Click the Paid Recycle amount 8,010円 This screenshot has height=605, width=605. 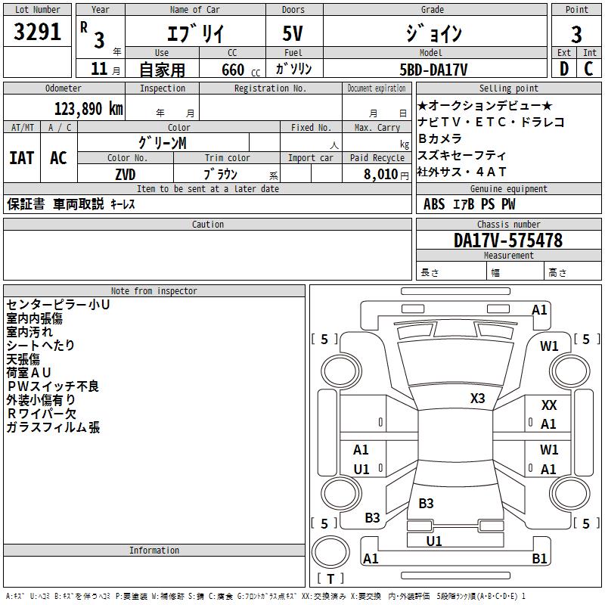tap(377, 175)
